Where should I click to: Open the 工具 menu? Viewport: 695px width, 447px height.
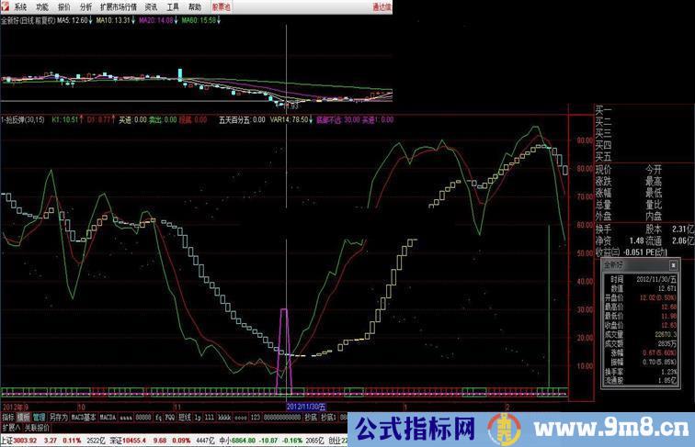click(172, 6)
